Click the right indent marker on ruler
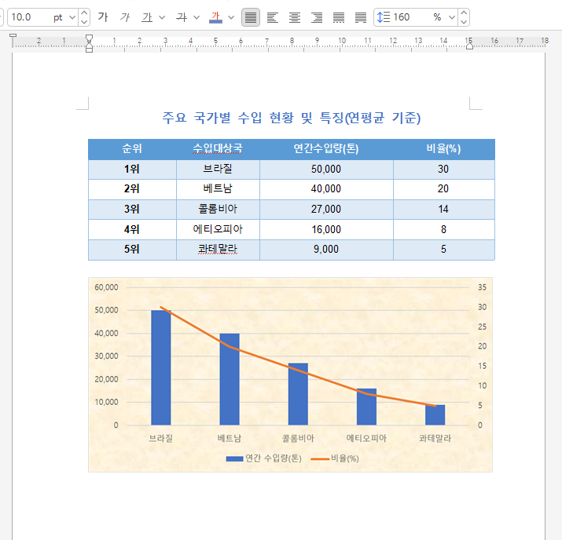Viewport: 562px width, 540px height. click(x=469, y=46)
